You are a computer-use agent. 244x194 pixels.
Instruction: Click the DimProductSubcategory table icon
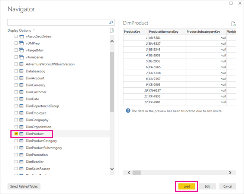coord(21,148)
